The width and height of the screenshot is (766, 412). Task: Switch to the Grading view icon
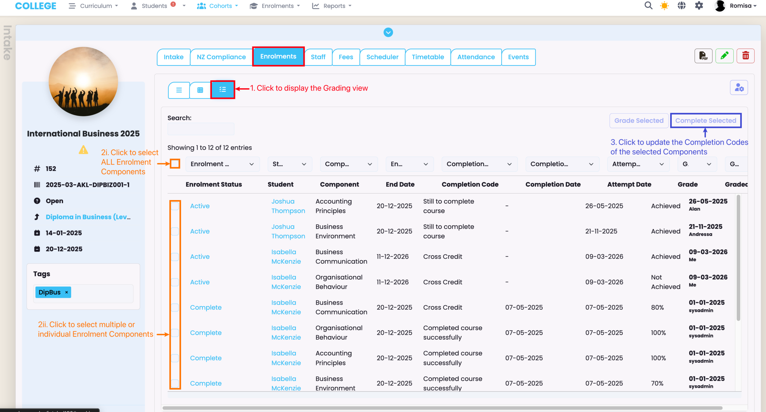coord(222,89)
